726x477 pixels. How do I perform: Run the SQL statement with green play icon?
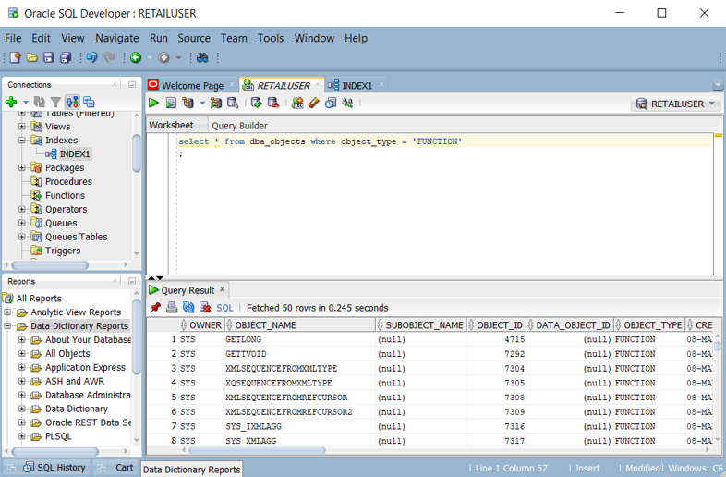[x=154, y=104]
